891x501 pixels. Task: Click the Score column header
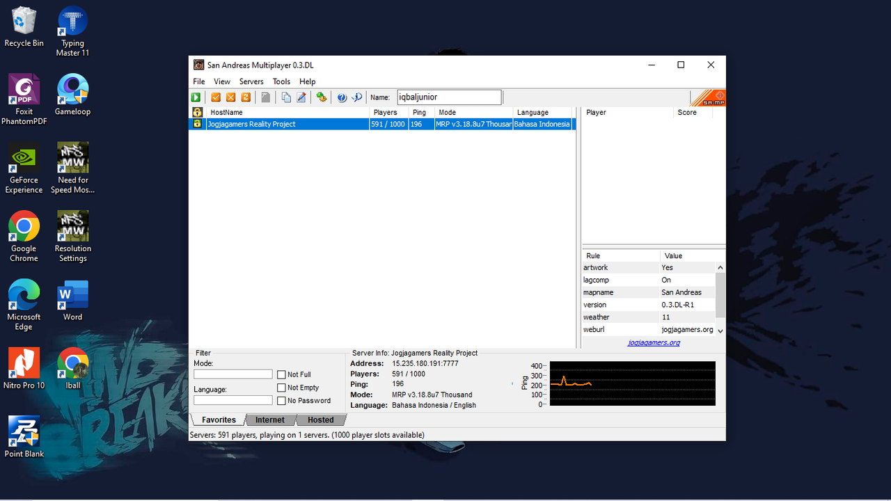693,112
